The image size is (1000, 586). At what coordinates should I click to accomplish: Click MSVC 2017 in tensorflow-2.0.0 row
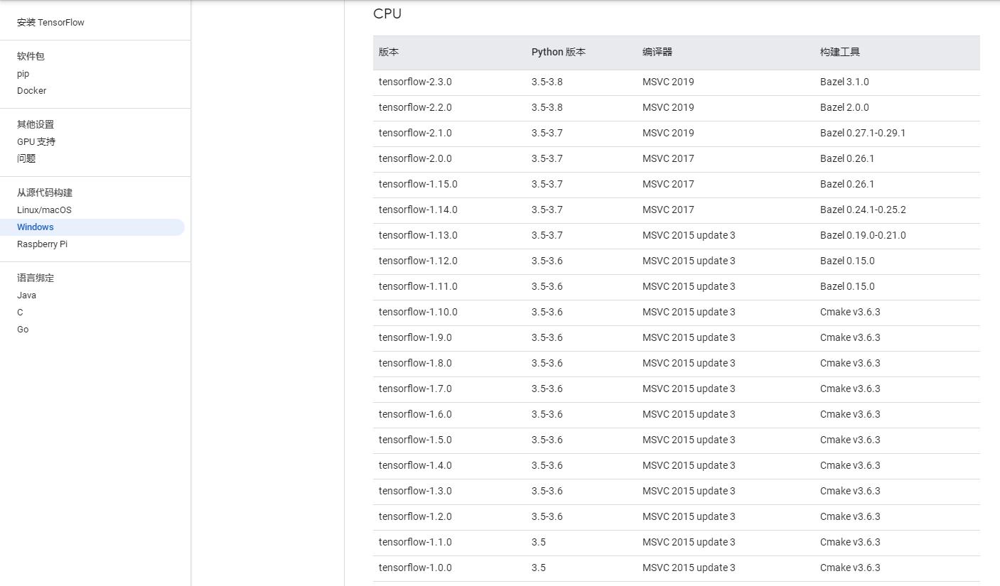point(668,158)
